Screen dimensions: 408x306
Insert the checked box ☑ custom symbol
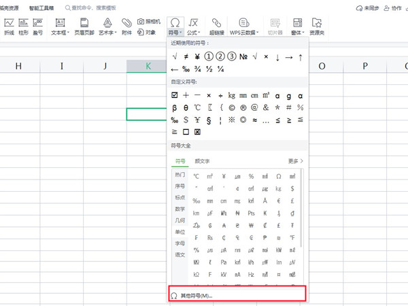coord(175,95)
